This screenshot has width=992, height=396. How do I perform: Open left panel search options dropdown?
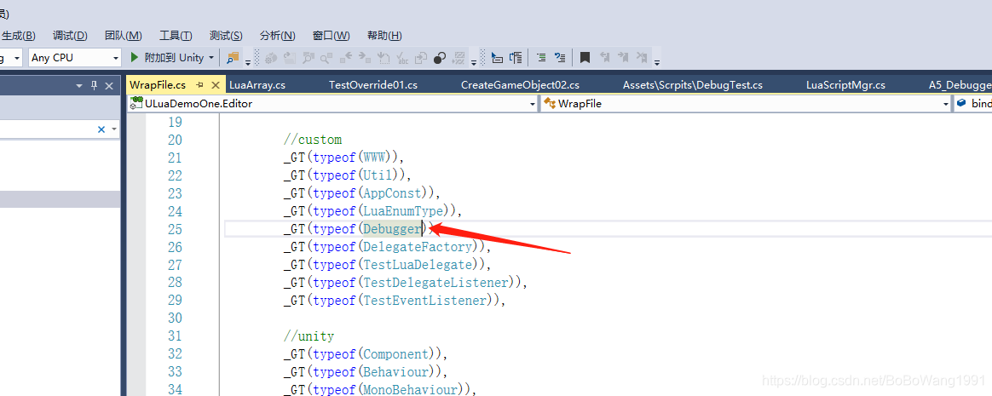click(x=114, y=129)
